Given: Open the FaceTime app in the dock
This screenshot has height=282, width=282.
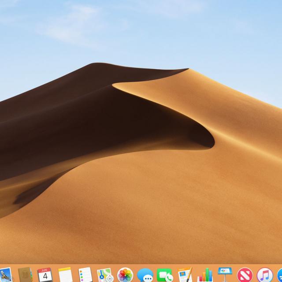Looking at the screenshot, I should coord(165,275).
